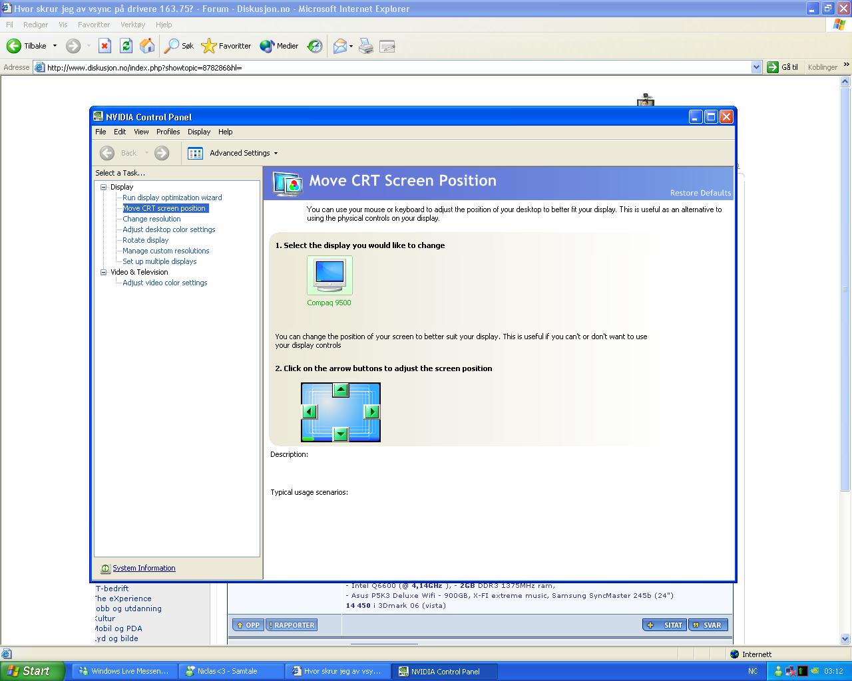Image resolution: width=852 pixels, height=681 pixels.
Task: Select Set up multiple displays task
Action: click(160, 261)
